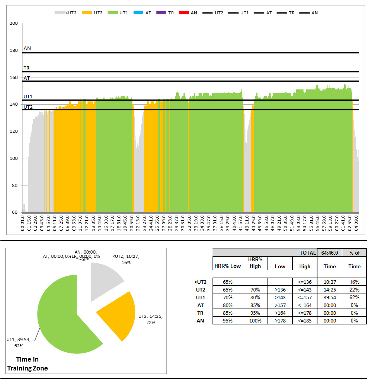The width and height of the screenshot is (367, 379).
Task: Click the red AN legend swatch
Action: click(183, 13)
